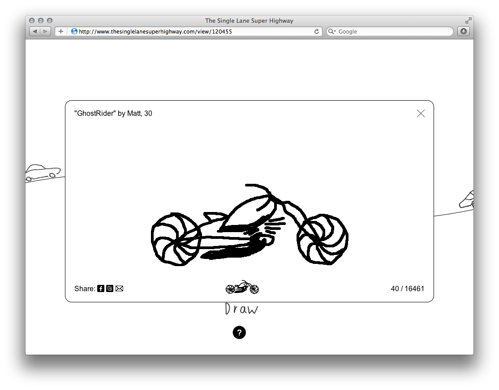Click the car drawing at the right edge

pyautogui.click(x=467, y=199)
